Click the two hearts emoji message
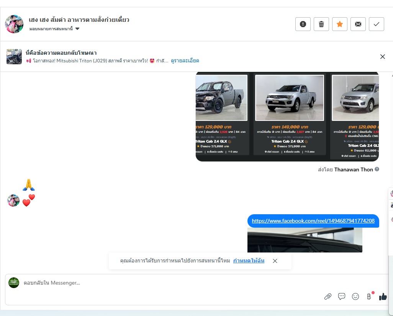This screenshot has height=316, width=393. click(x=29, y=200)
